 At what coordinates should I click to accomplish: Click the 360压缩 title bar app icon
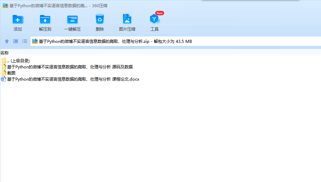(5, 5)
